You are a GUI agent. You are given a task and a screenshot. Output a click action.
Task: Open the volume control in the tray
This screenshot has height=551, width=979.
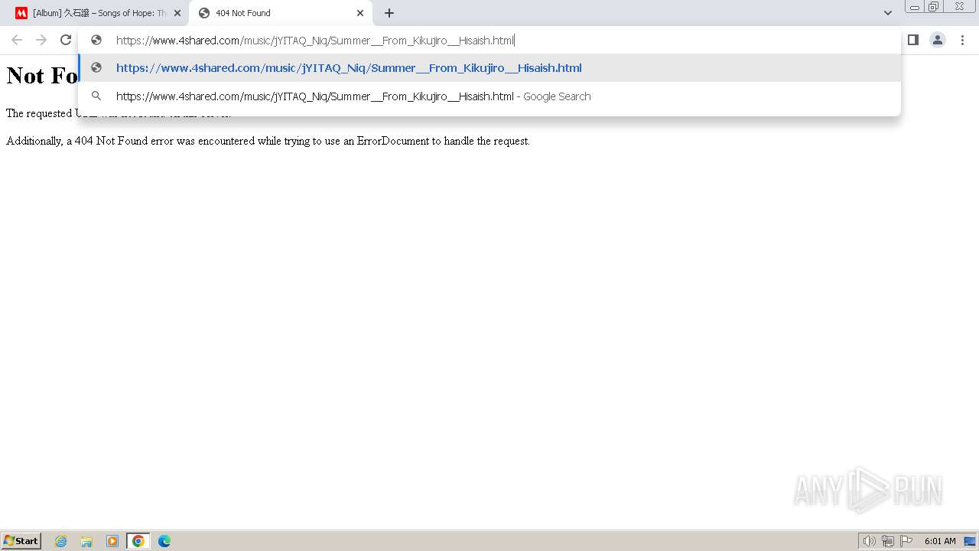(x=869, y=541)
